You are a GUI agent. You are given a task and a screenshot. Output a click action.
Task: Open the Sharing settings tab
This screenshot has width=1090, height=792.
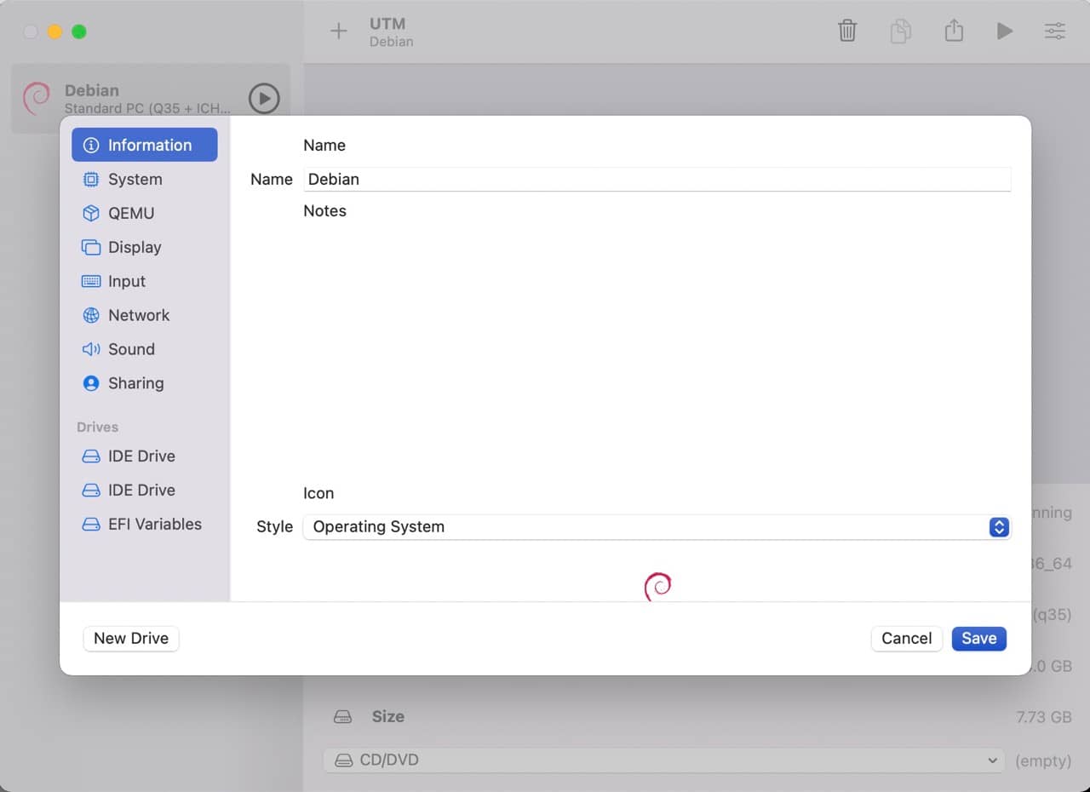click(145, 383)
